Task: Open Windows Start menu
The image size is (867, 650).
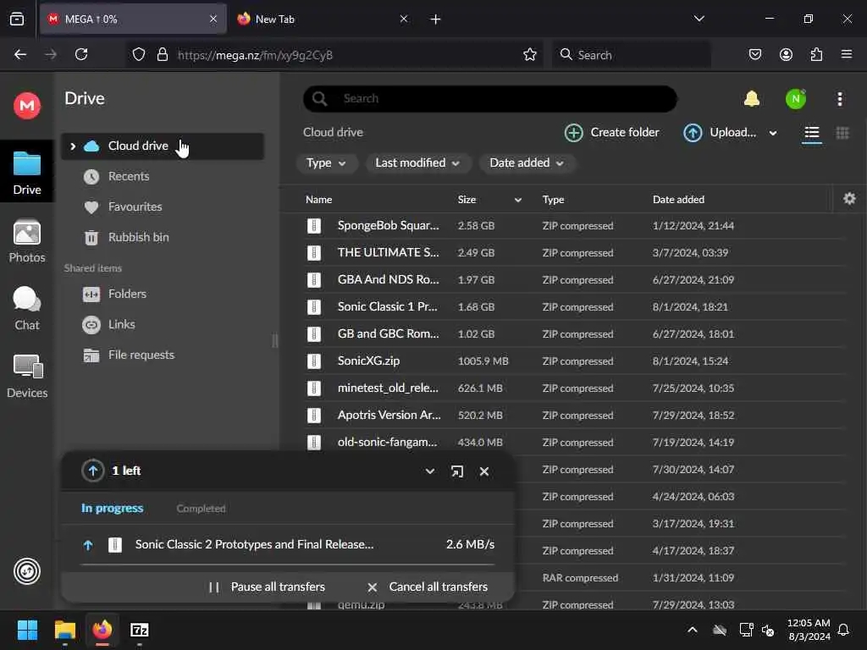Action: pos(27,630)
